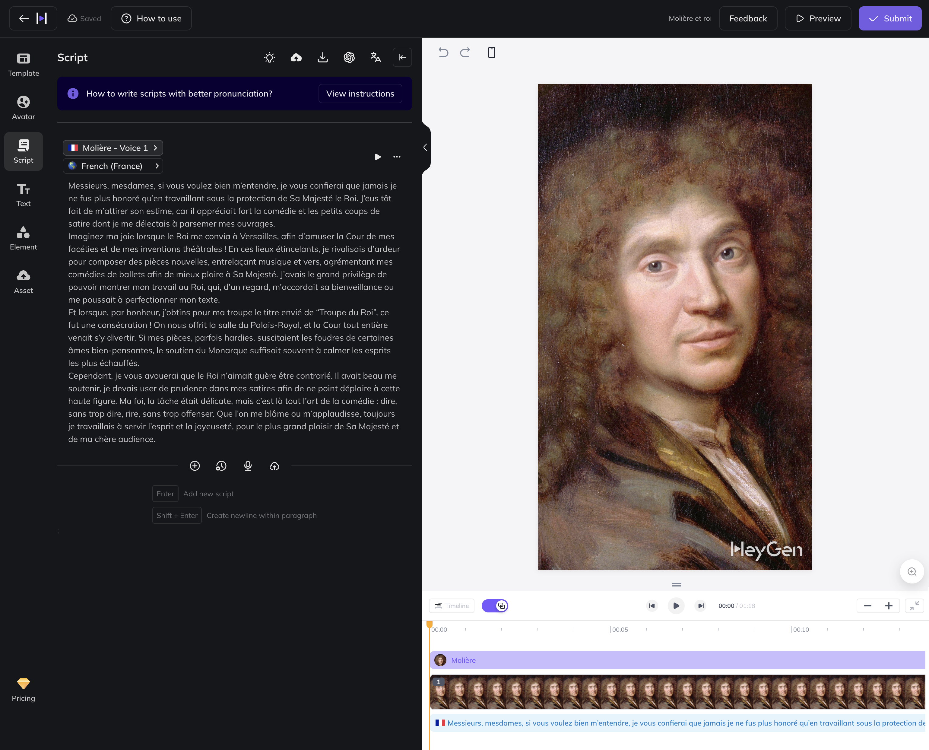Click the orange playhead marker at 00:00
This screenshot has height=750, width=929.
[429, 624]
